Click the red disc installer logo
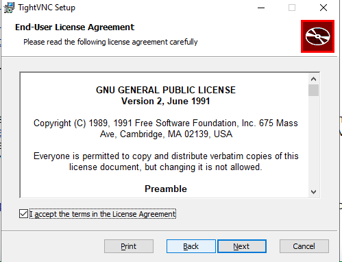The width and height of the screenshot is (342, 262). coord(317,36)
